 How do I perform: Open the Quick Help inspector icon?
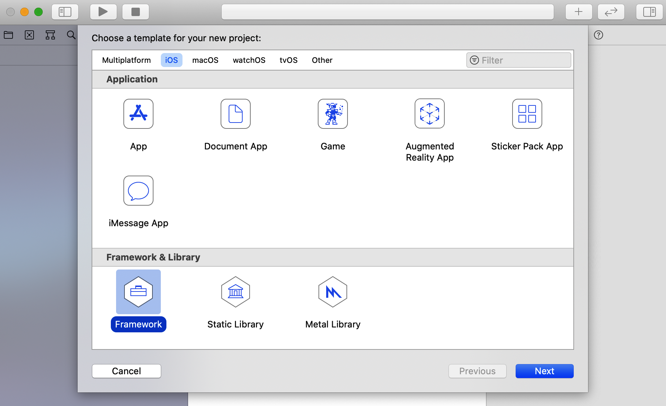coord(599,35)
